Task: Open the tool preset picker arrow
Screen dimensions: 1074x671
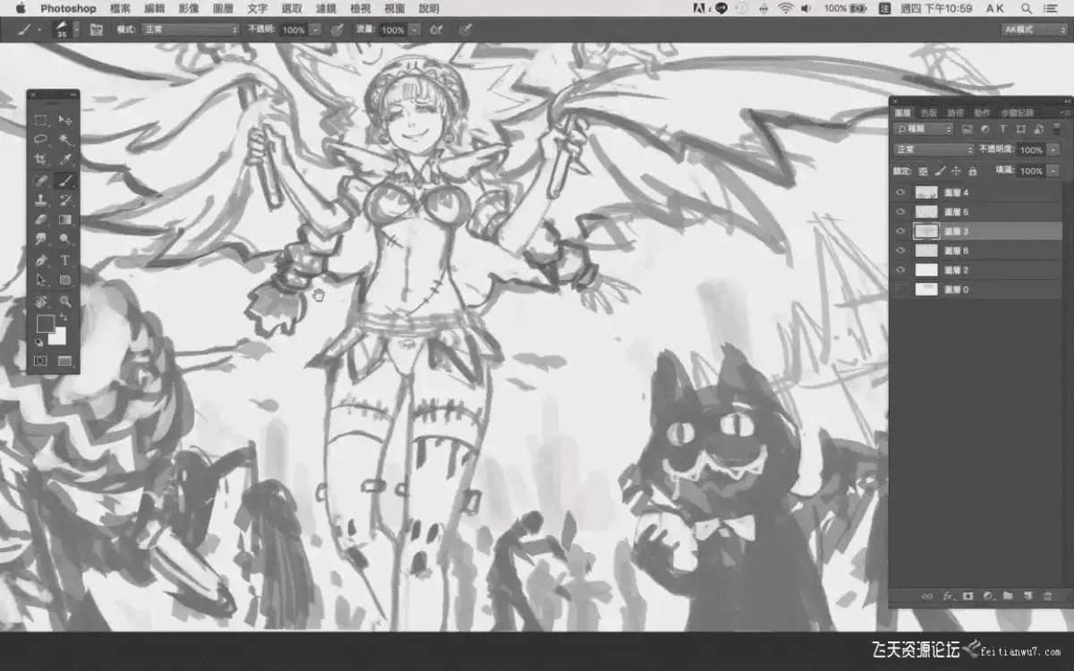Action: point(39,30)
